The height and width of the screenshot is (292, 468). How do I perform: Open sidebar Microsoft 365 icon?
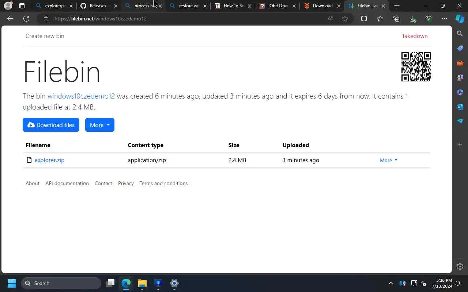point(460,92)
